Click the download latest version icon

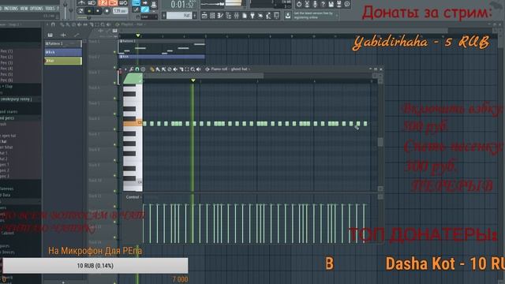tap(287, 16)
